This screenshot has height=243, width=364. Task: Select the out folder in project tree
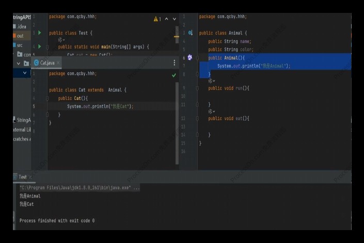pyautogui.click(x=20, y=36)
